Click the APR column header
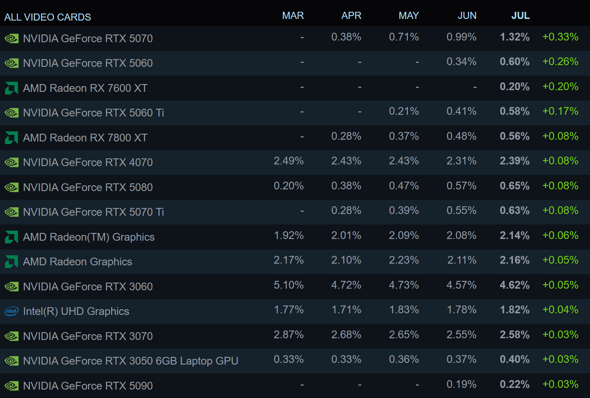This screenshot has height=398, width=590. 351,16
